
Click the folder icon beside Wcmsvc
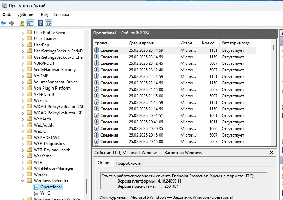29,101
